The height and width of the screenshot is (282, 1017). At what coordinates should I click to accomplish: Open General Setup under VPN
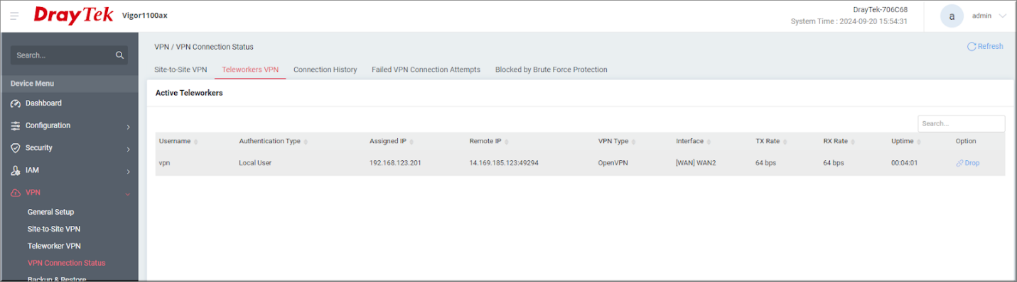50,212
